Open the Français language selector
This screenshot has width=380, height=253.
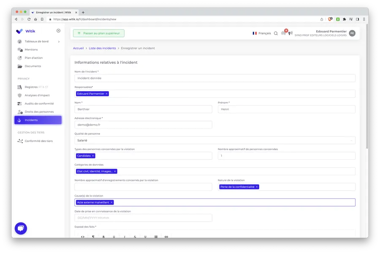coord(261,33)
